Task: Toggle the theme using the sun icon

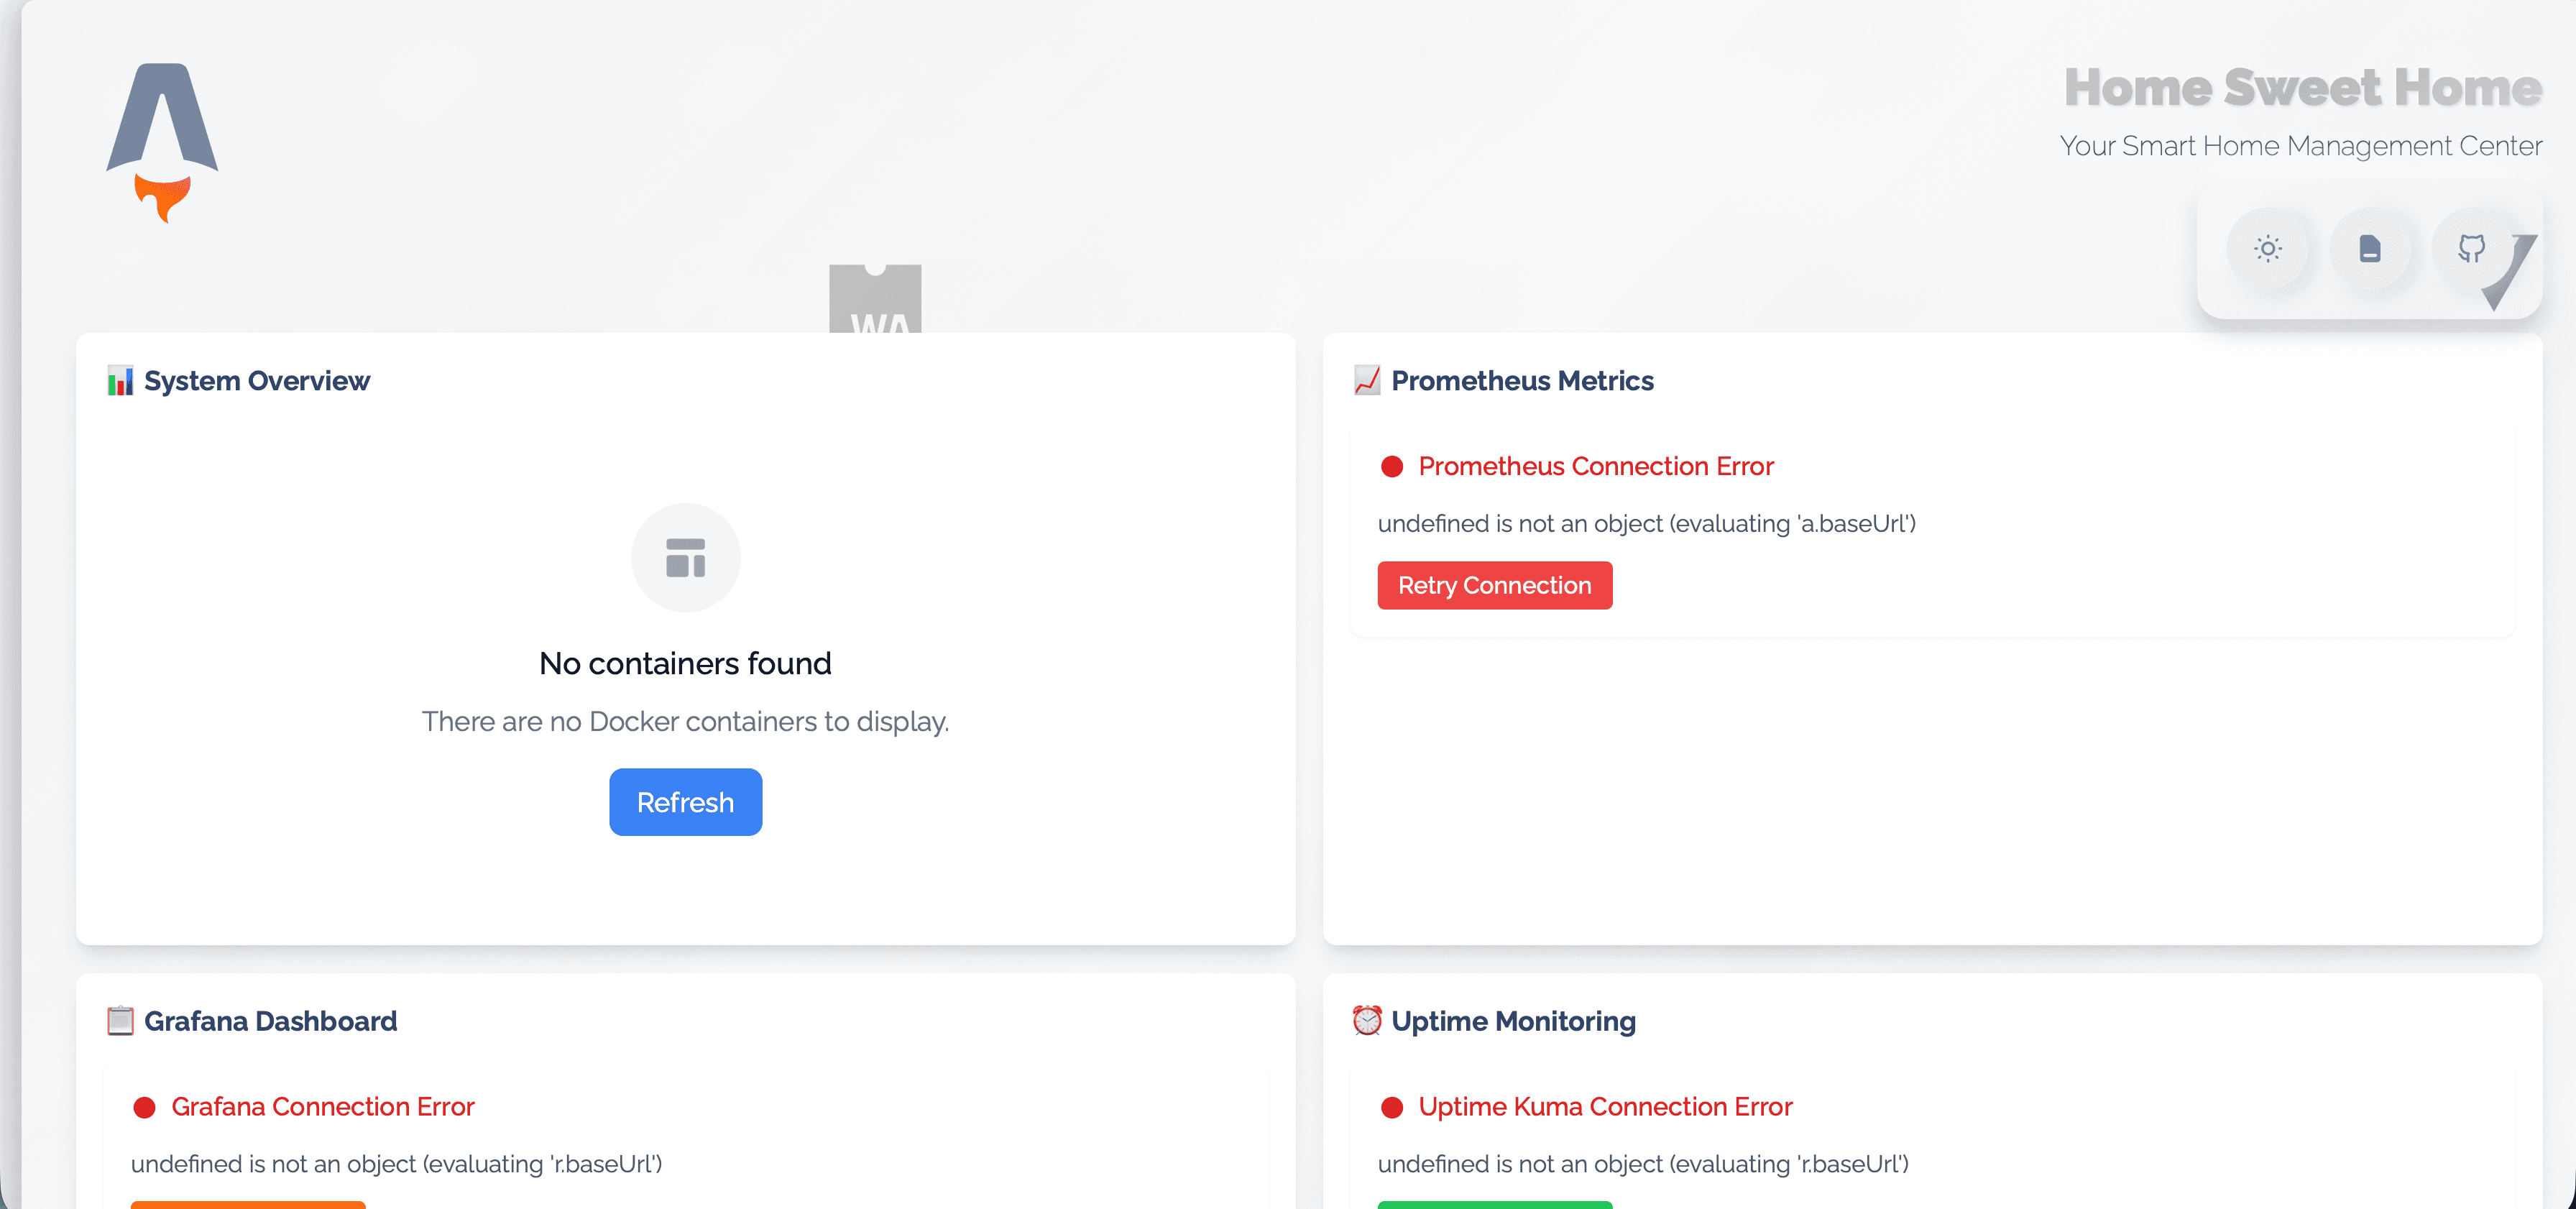Action: tap(2268, 250)
